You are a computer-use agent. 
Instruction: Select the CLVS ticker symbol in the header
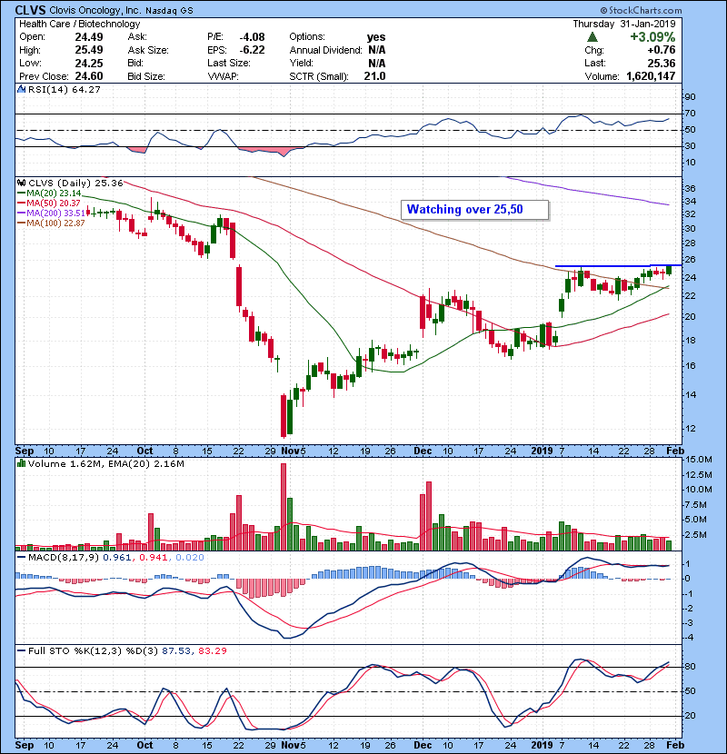click(x=30, y=10)
